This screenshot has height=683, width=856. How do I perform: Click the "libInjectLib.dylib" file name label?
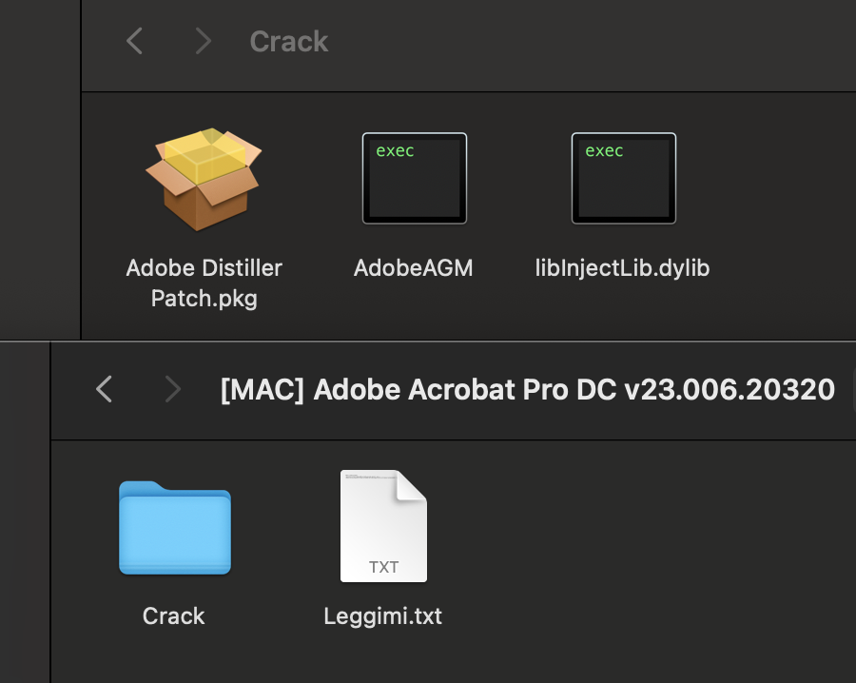pos(622,268)
